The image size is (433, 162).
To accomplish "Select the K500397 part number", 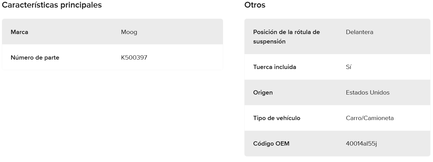I will click(134, 57).
